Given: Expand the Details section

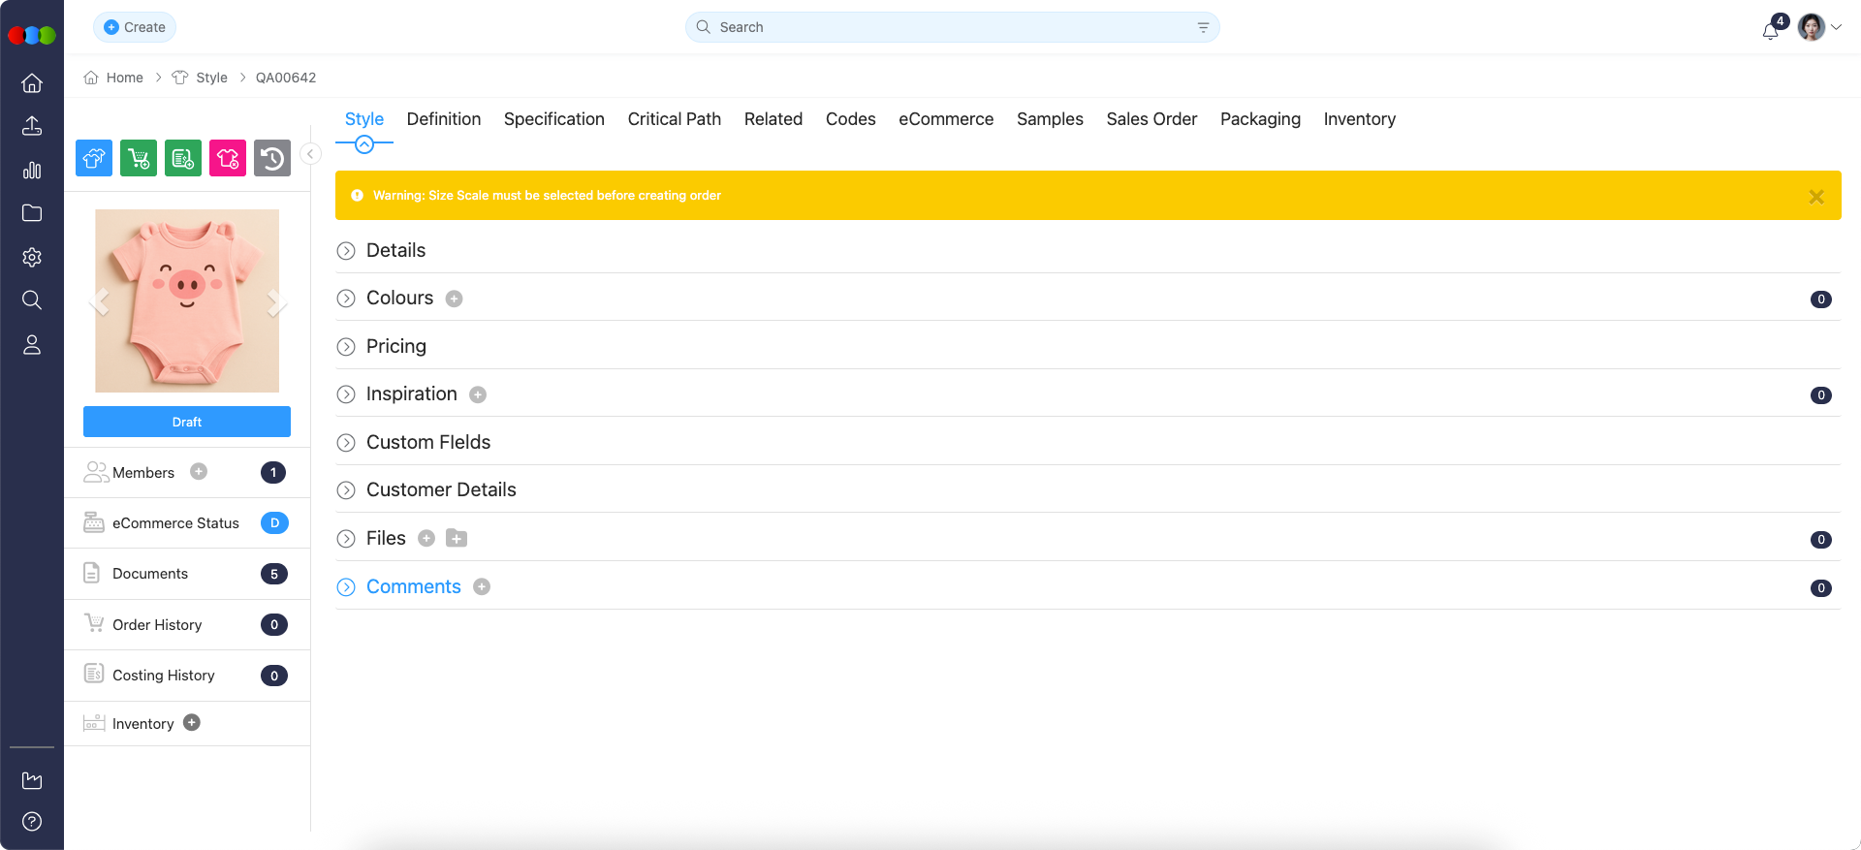Looking at the screenshot, I should pos(346,251).
